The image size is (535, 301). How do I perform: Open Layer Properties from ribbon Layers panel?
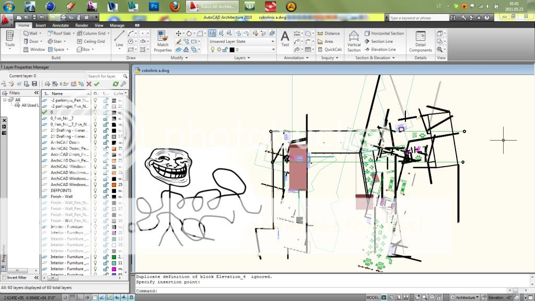(212, 33)
